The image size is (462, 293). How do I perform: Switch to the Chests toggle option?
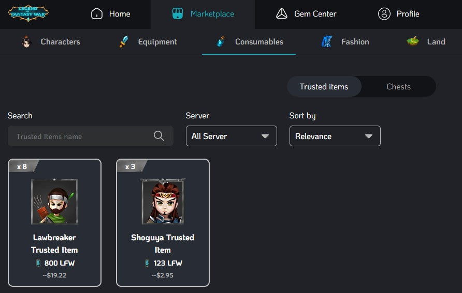pyautogui.click(x=398, y=86)
